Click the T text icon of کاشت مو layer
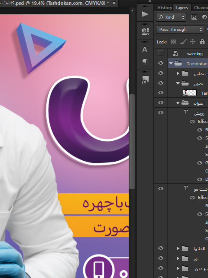Viewport: 208px width, 278px height. (x=186, y=188)
